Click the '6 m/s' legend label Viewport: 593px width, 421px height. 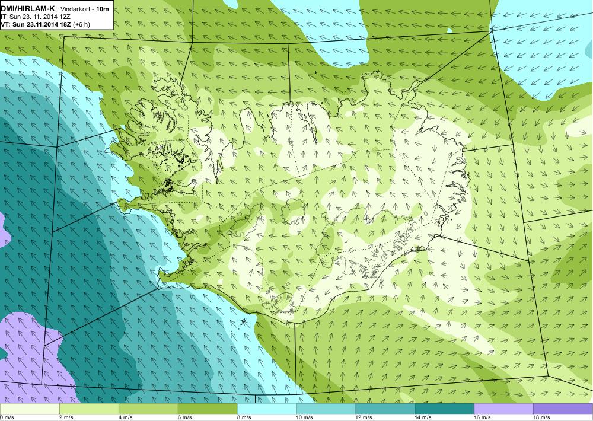[185, 417]
